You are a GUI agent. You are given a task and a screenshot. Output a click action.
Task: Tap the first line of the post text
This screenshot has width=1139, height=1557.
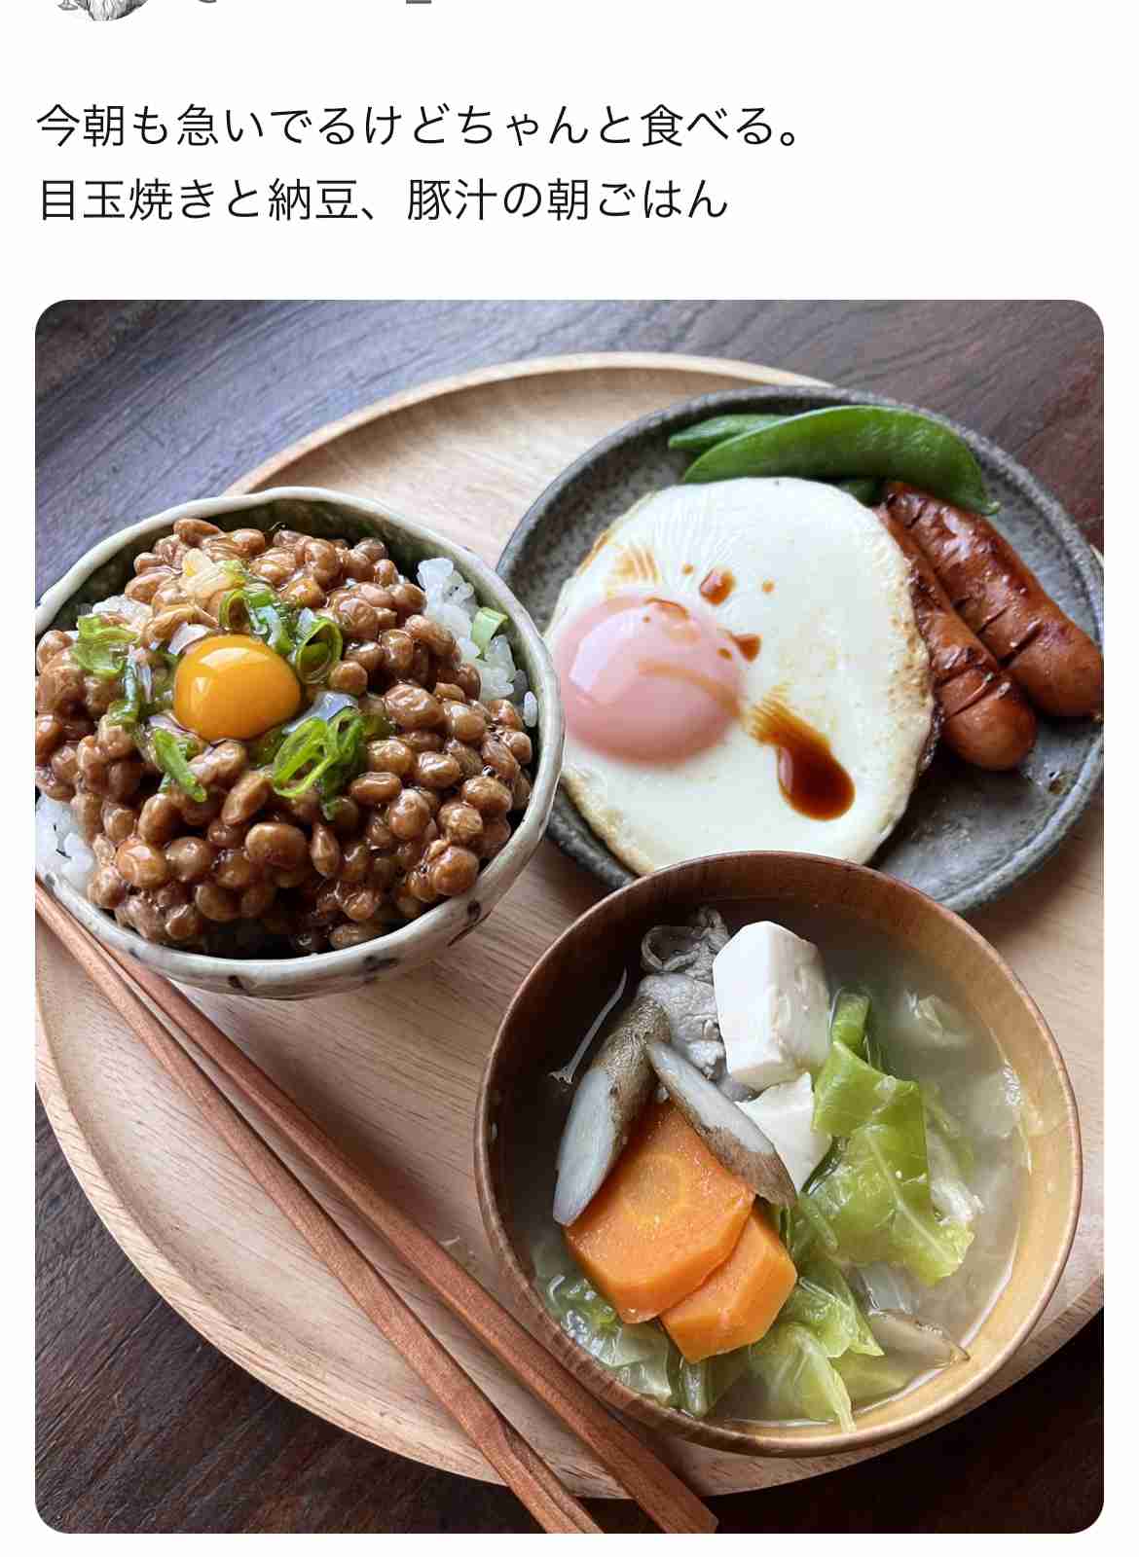(x=419, y=127)
